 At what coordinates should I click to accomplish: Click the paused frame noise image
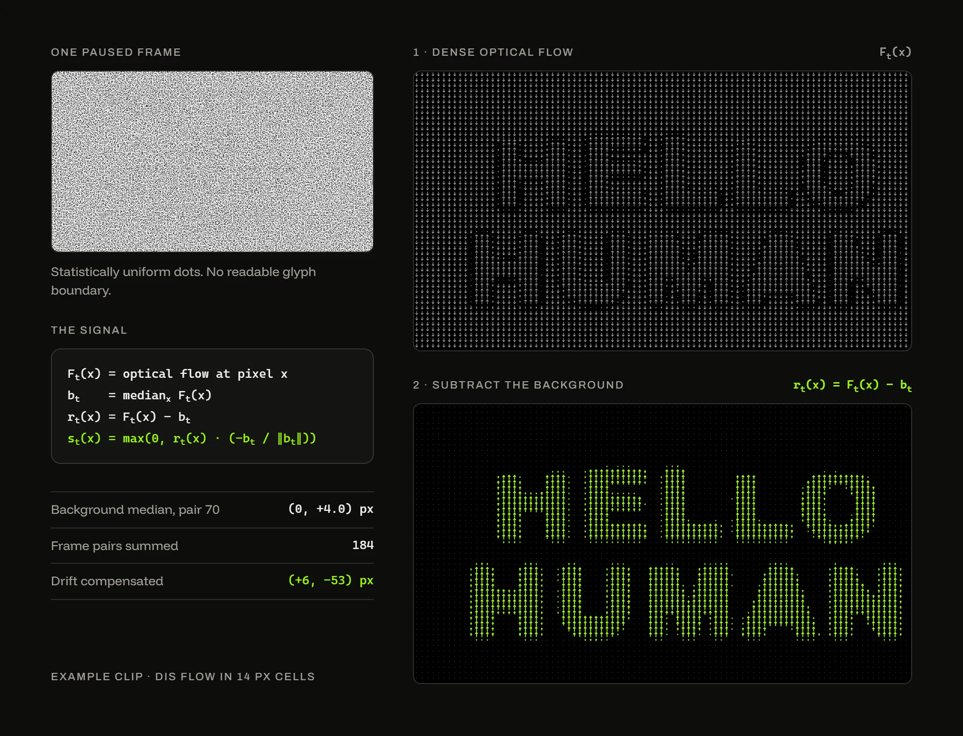pyautogui.click(x=212, y=161)
